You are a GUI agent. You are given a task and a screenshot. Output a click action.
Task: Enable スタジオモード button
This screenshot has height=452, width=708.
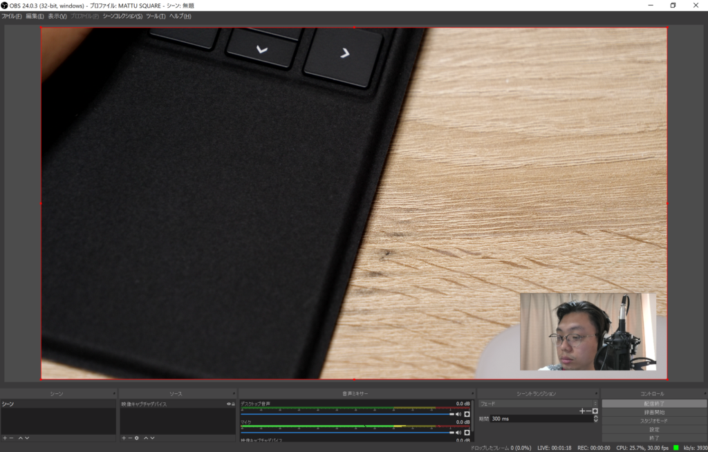[654, 421]
